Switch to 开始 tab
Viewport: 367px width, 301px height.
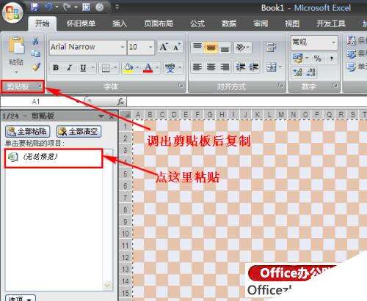point(42,23)
